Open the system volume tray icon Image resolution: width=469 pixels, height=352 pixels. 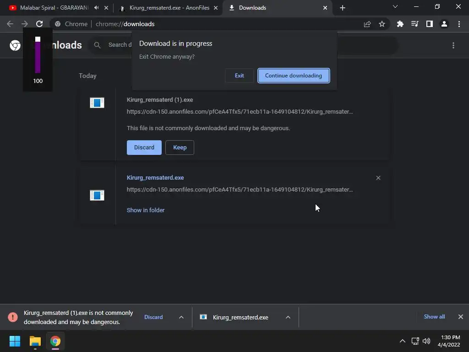click(426, 341)
